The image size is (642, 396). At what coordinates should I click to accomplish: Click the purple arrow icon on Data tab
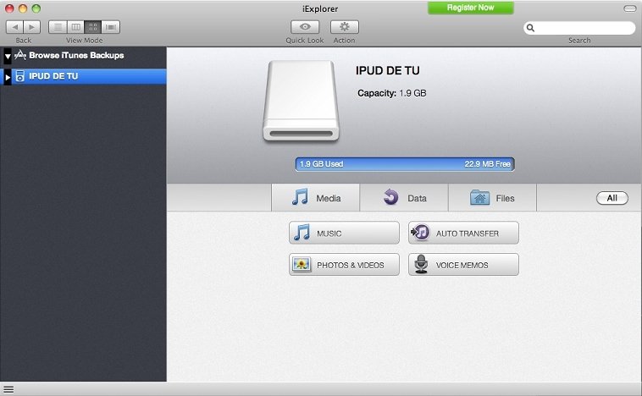(390, 197)
